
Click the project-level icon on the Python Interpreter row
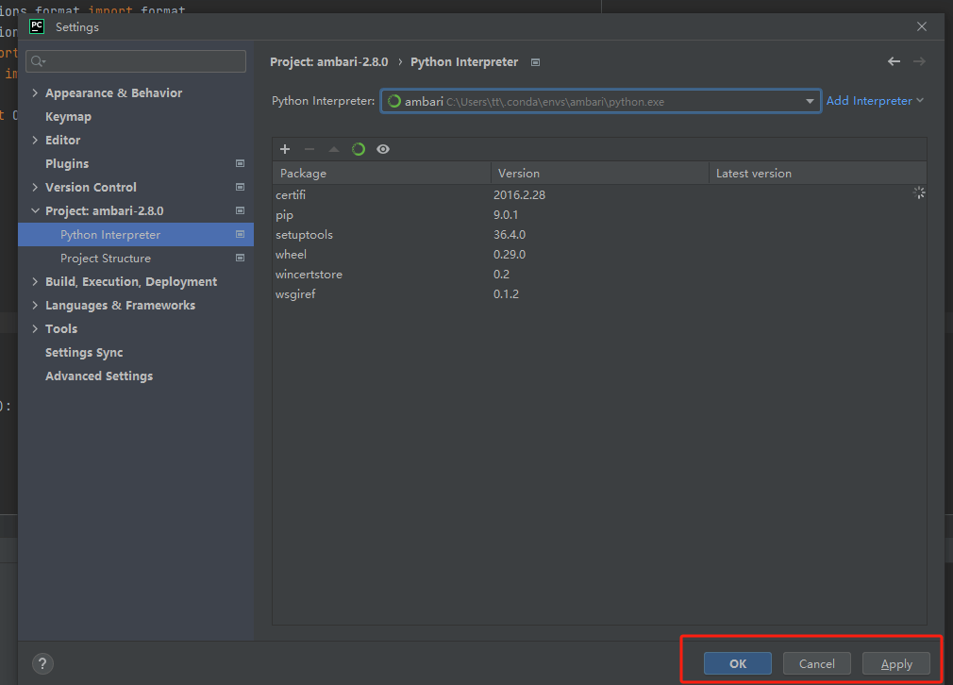pos(240,235)
